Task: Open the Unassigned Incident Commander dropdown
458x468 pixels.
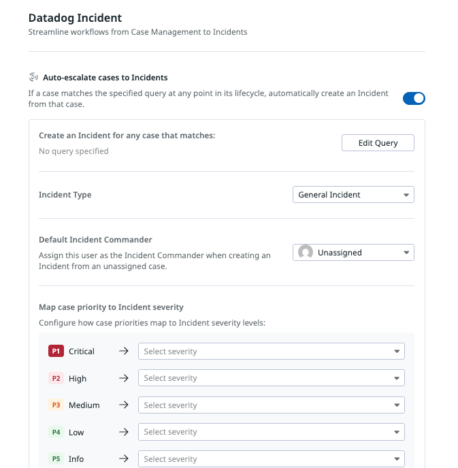Action: 353,253
